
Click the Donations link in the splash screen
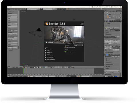(x=49, y=49)
